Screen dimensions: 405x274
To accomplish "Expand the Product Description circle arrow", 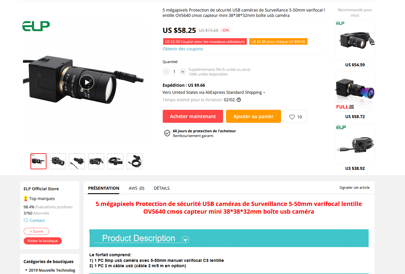I will pyautogui.click(x=185, y=239).
